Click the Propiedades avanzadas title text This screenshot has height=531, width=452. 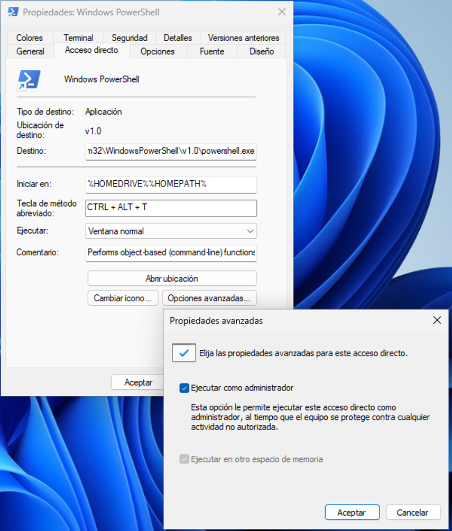pyautogui.click(x=216, y=321)
